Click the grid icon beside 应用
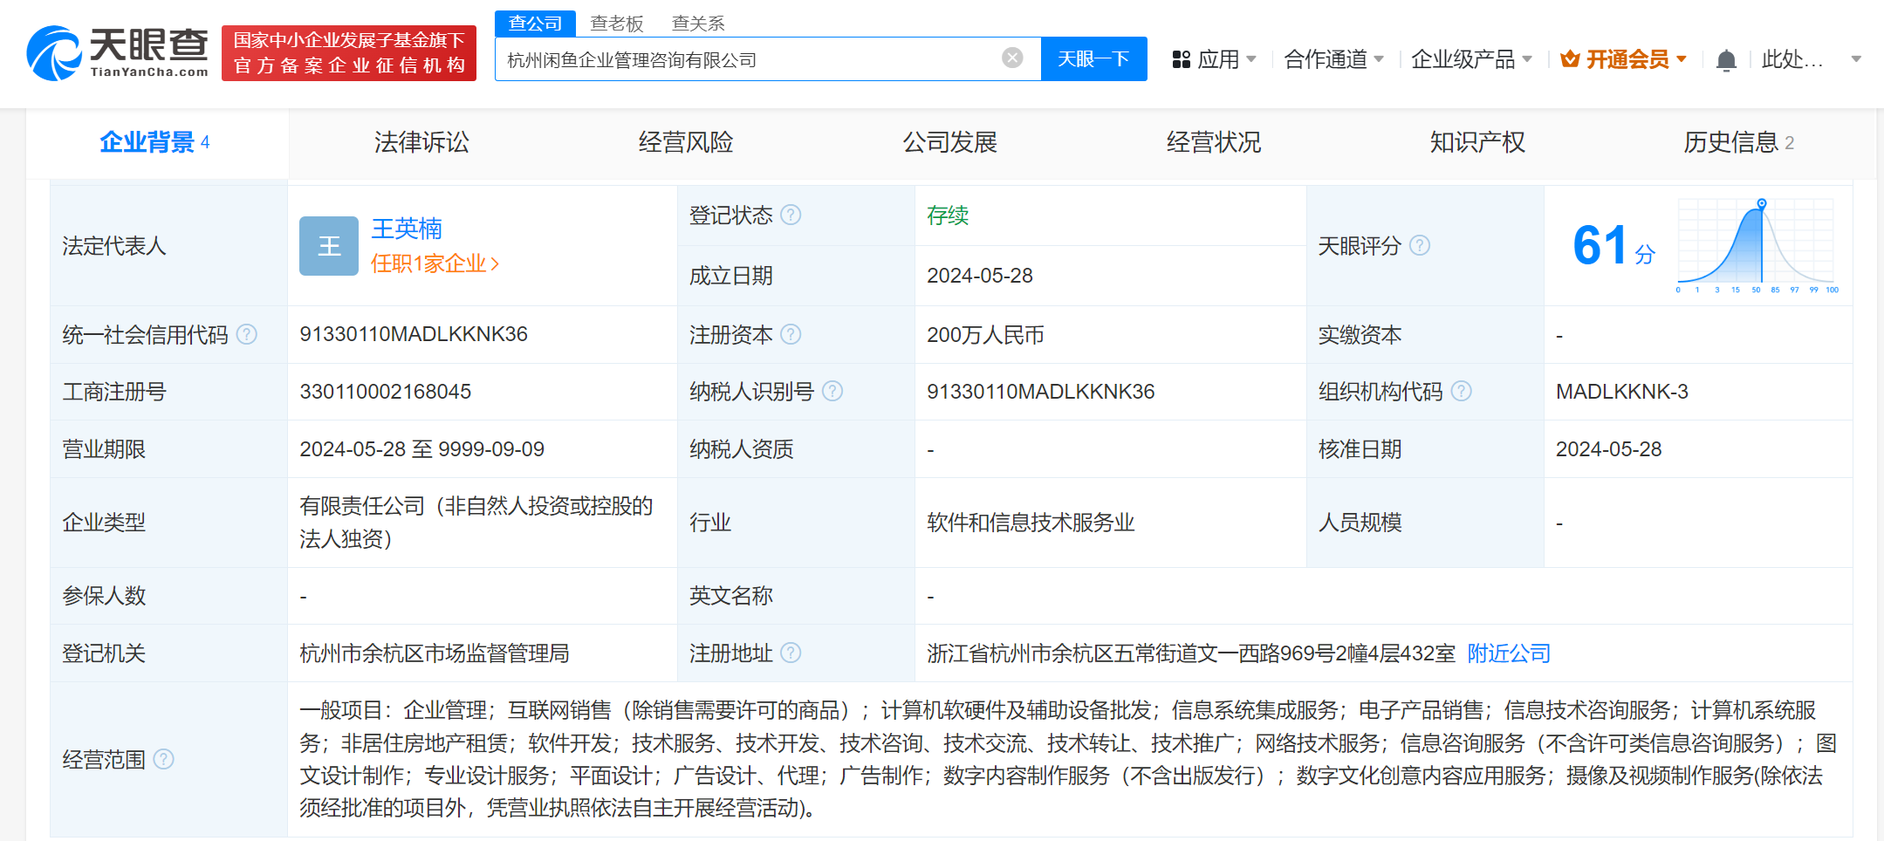This screenshot has width=1884, height=841. point(1182,58)
